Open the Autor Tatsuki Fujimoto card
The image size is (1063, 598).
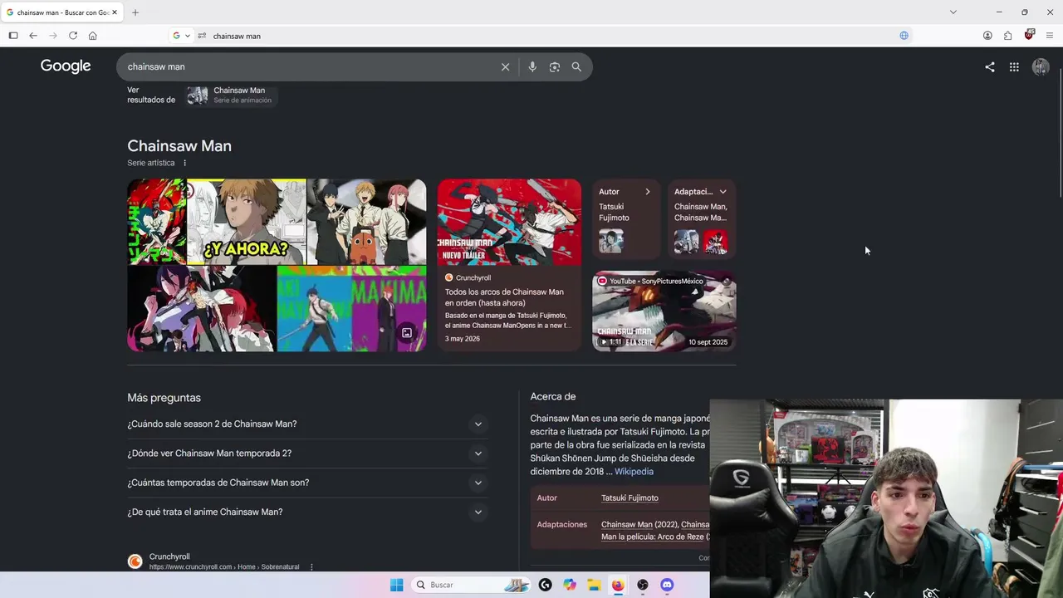click(625, 218)
